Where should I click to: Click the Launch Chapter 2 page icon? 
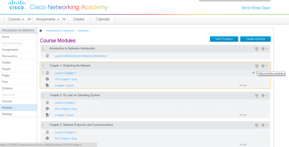tap(47, 103)
